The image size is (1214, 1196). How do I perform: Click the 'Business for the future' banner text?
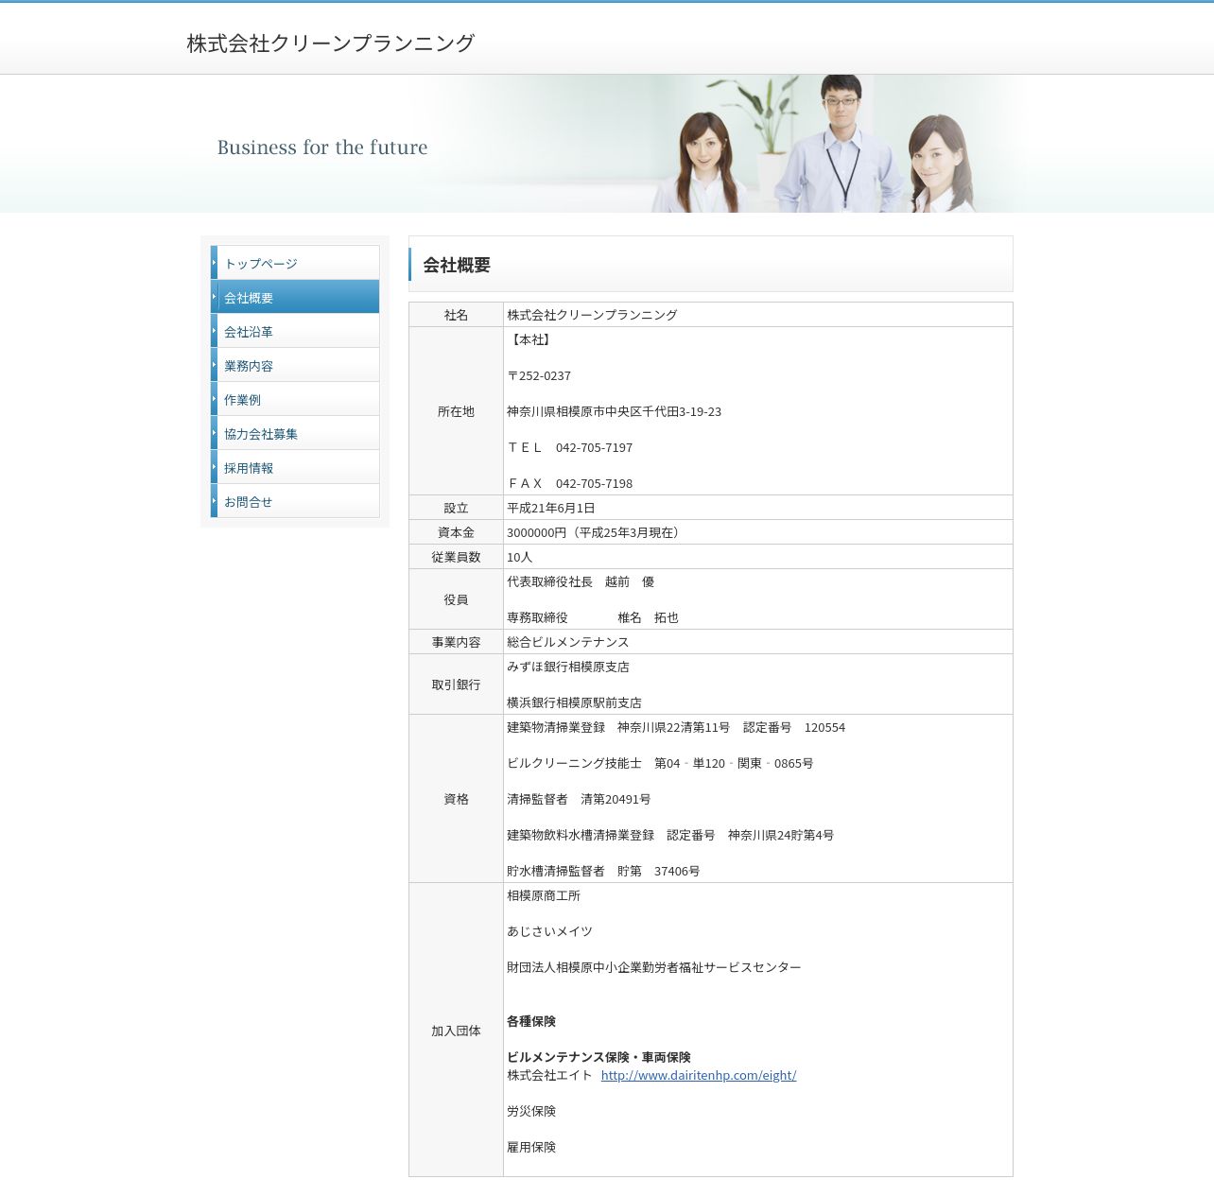(x=322, y=147)
